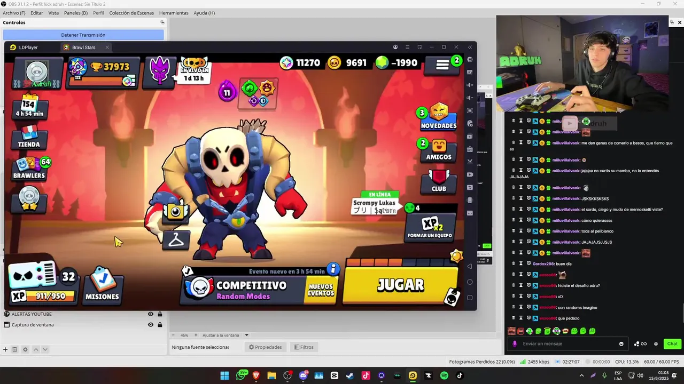Toggle visibility of Captura de ventana source

click(151, 325)
